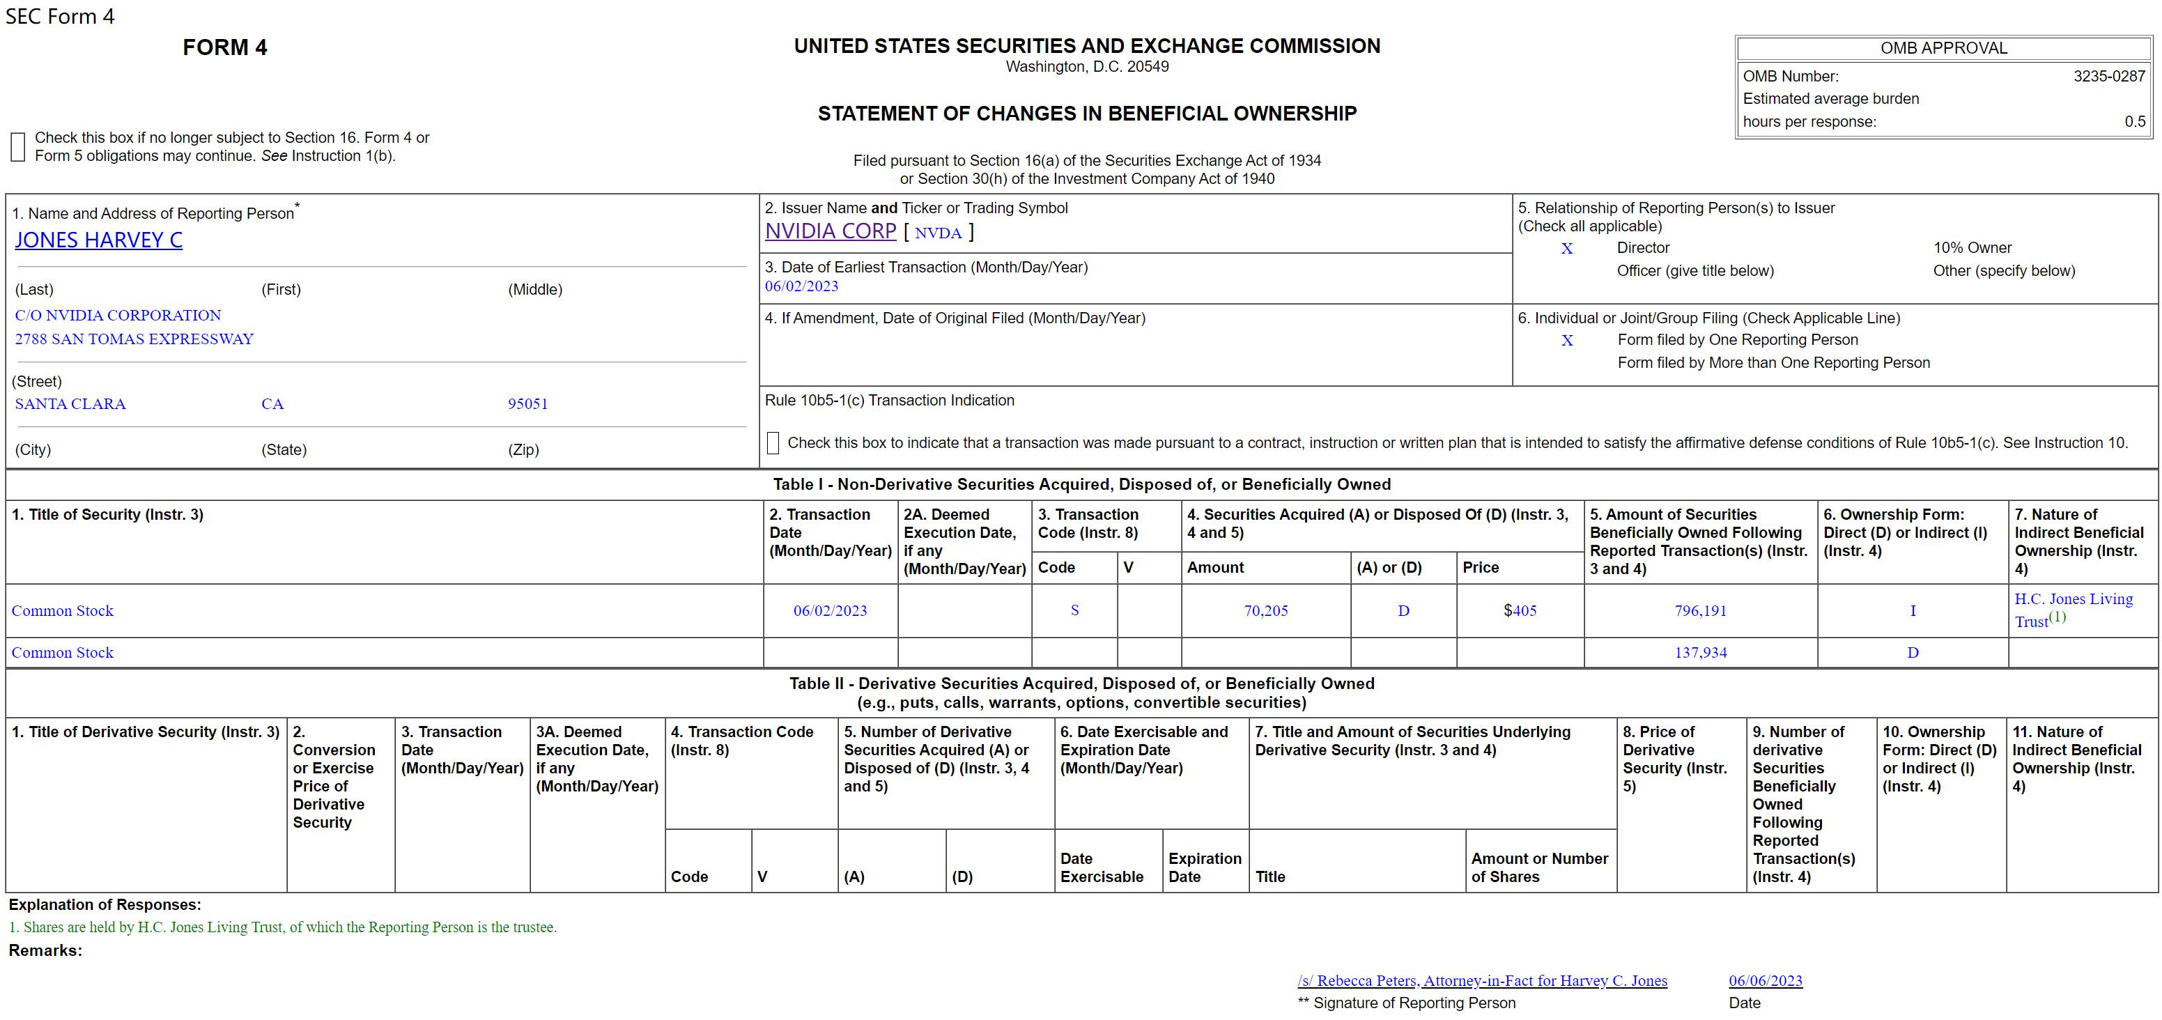Click the OMB APPROVAL box header
The width and height of the screenshot is (2162, 1020).
coord(1944,49)
